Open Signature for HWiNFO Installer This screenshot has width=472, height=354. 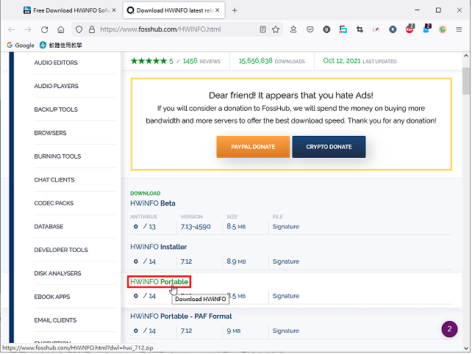286,261
